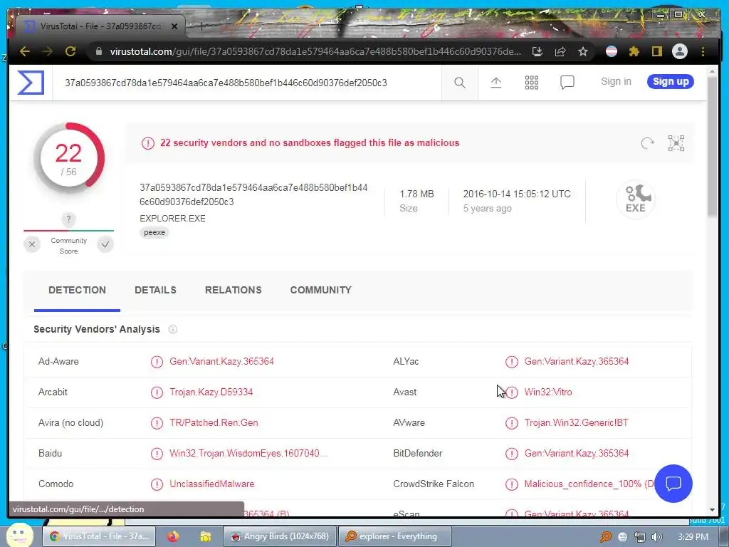Click the reanalyze refresh icon
The image size is (729, 547).
coord(647,142)
